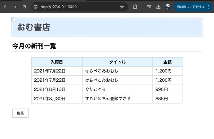The image size is (214, 139).
Task: Bookmark this page with the star icon
Action: (122, 7)
